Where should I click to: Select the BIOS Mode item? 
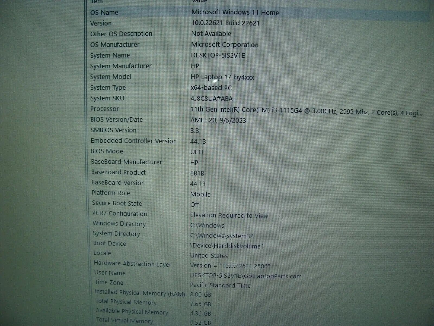[x=107, y=151]
